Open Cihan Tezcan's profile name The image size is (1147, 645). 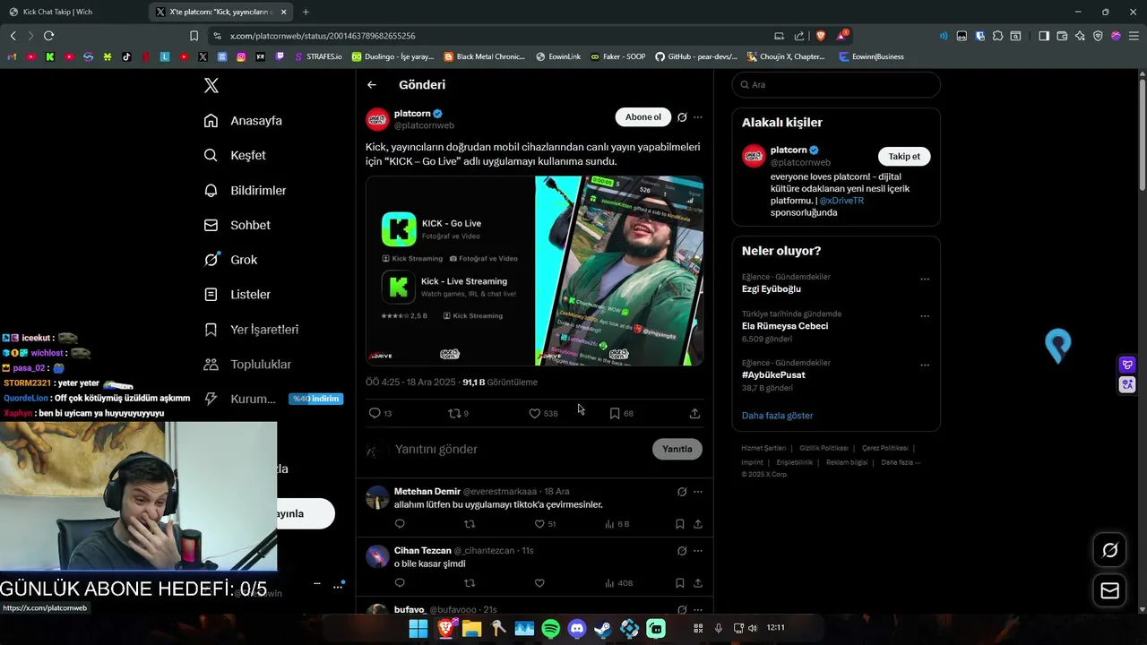point(423,550)
